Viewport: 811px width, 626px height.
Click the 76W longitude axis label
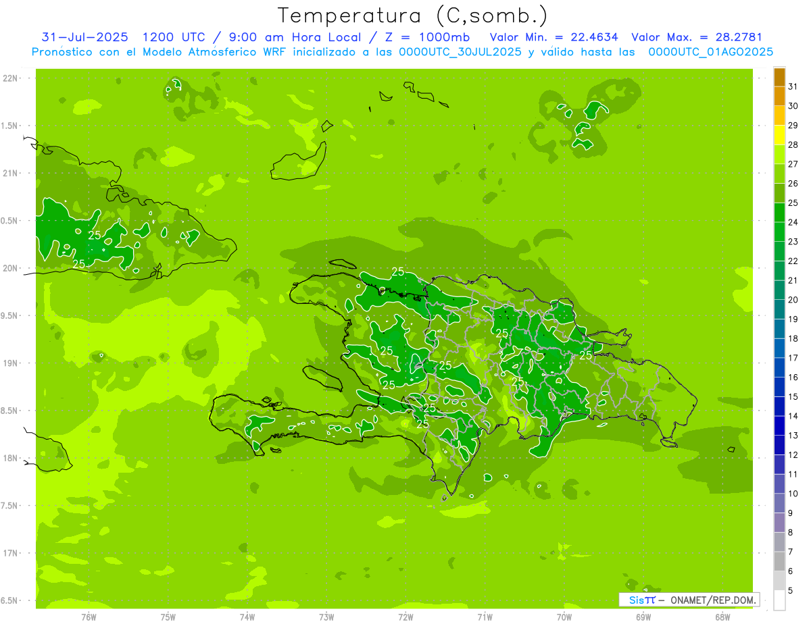point(89,617)
